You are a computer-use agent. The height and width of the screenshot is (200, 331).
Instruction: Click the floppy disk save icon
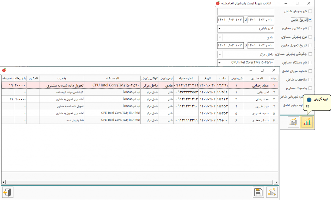(258, 192)
